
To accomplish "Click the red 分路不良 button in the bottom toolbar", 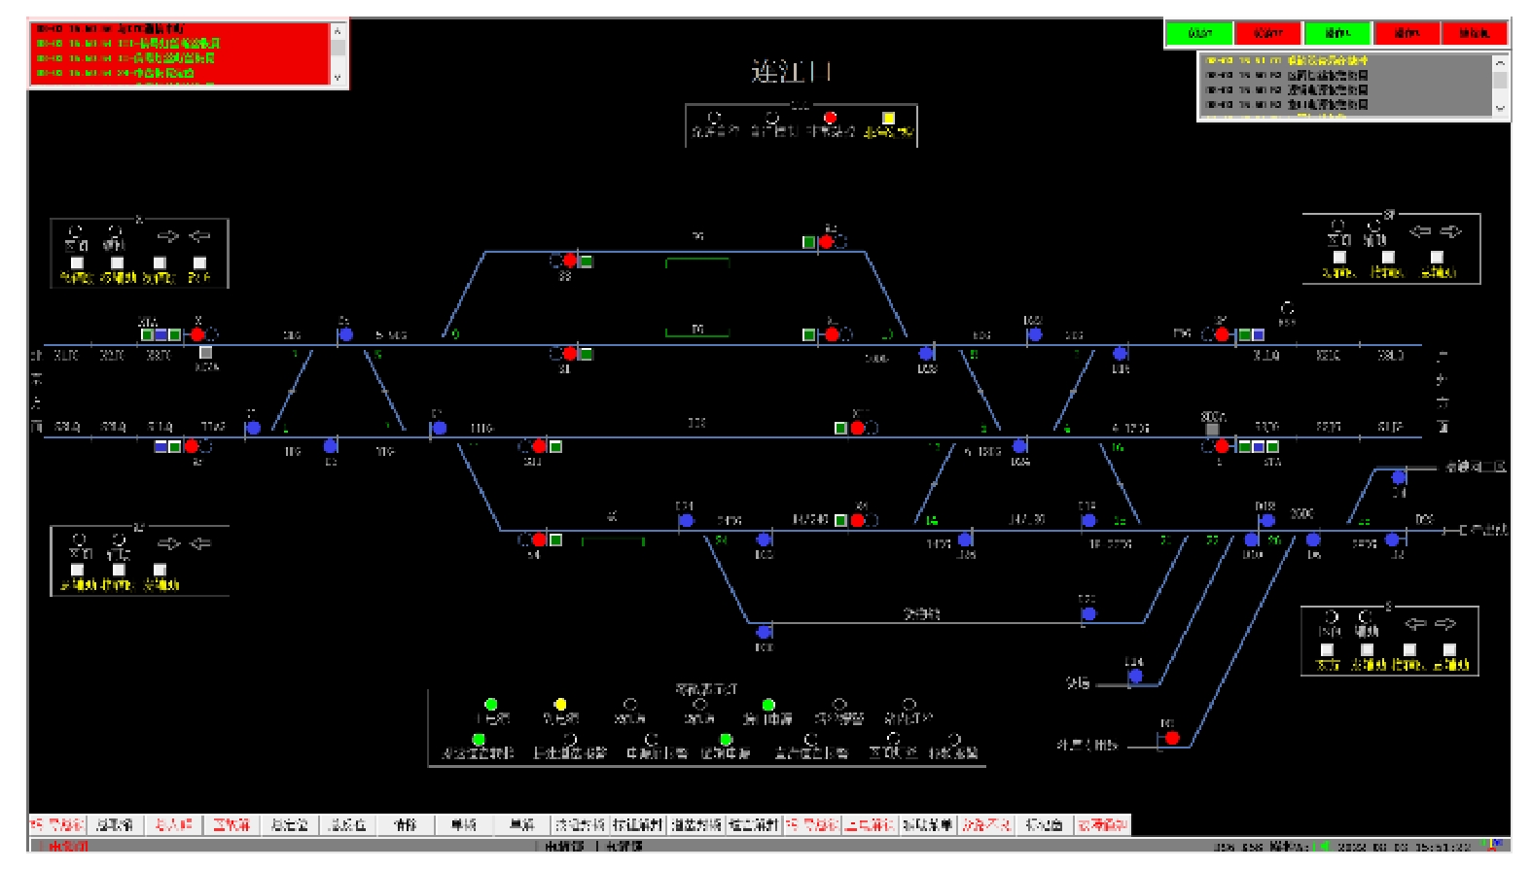I will tap(986, 825).
